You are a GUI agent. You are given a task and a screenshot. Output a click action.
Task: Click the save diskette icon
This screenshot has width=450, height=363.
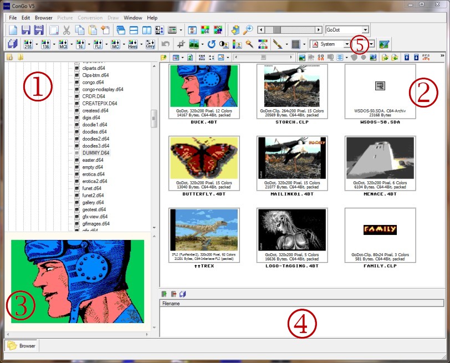(x=25, y=29)
